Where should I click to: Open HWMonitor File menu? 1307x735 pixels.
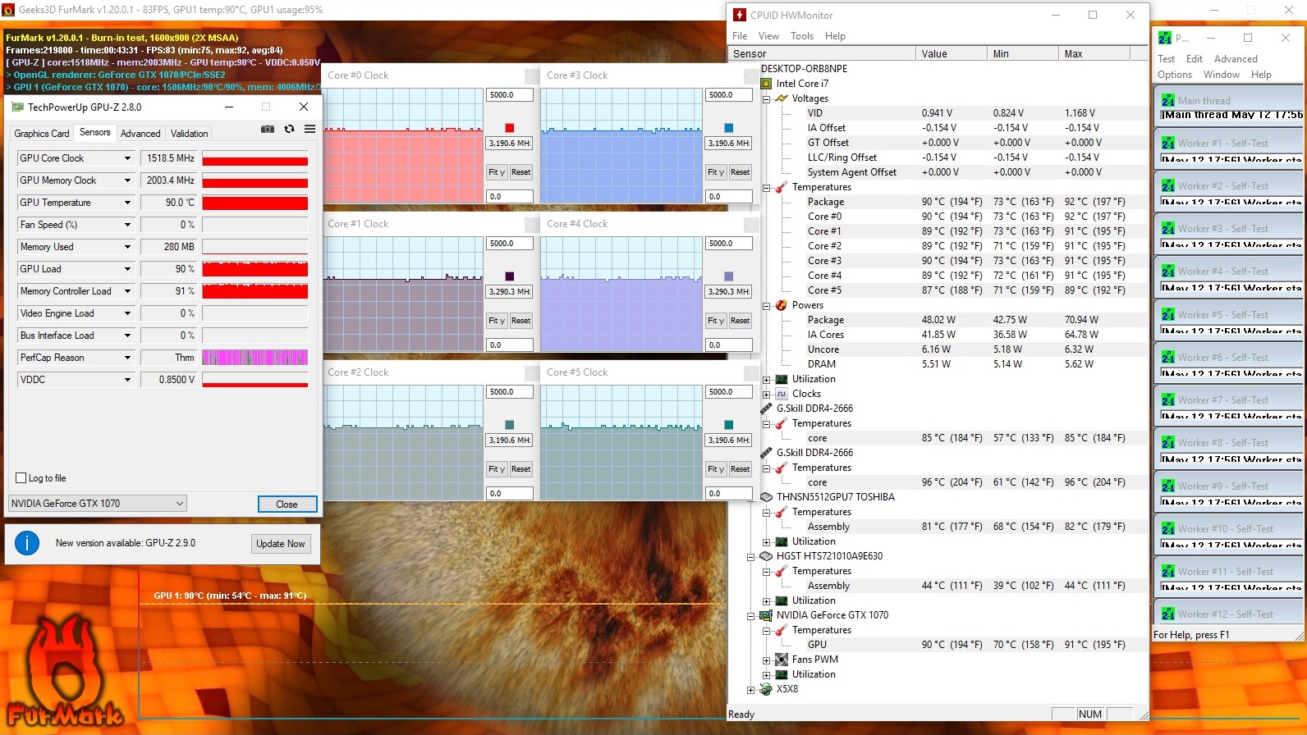[x=740, y=36]
